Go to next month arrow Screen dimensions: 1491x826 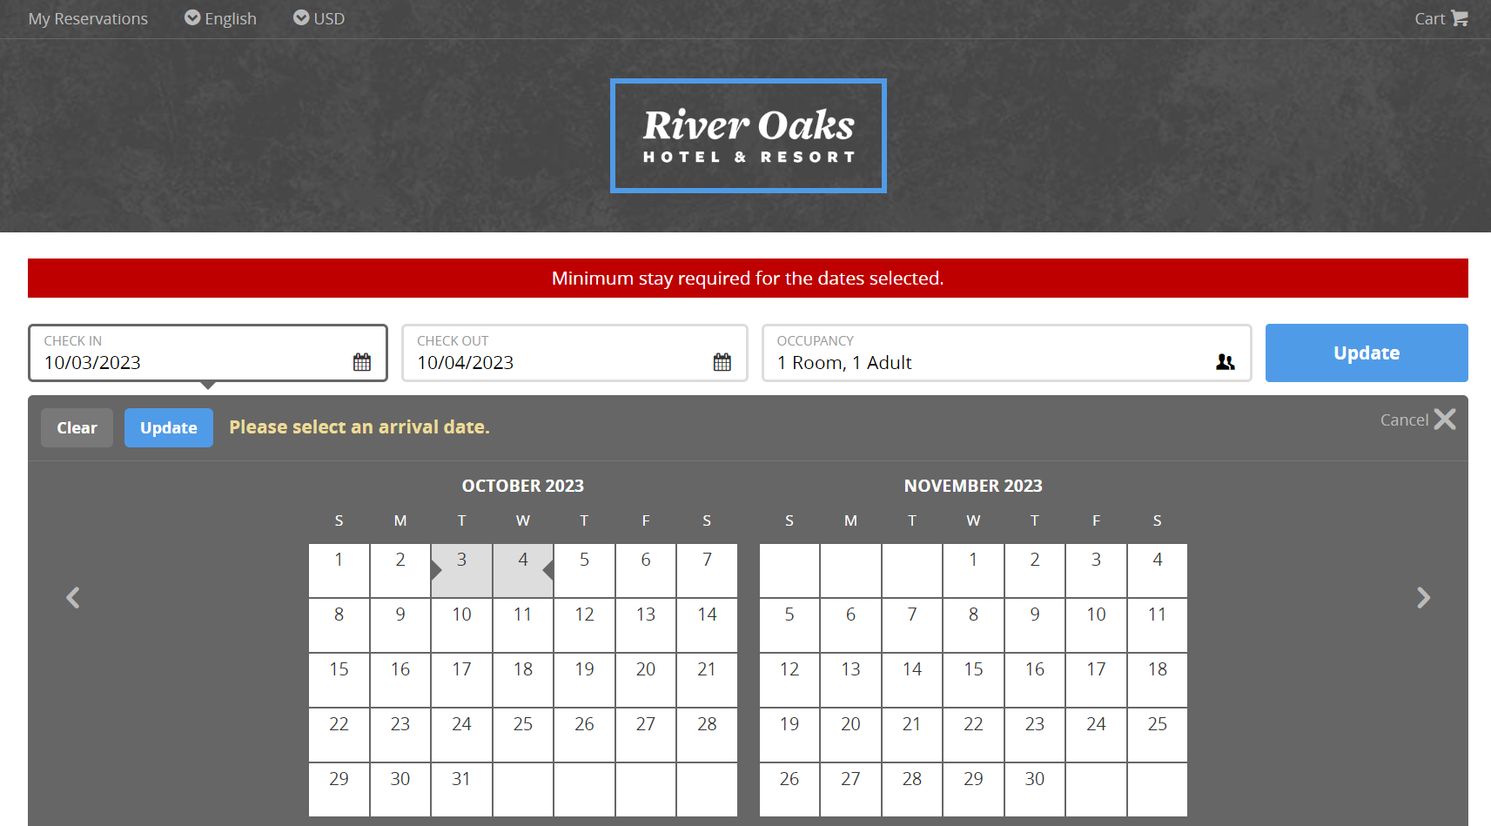coord(1423,598)
